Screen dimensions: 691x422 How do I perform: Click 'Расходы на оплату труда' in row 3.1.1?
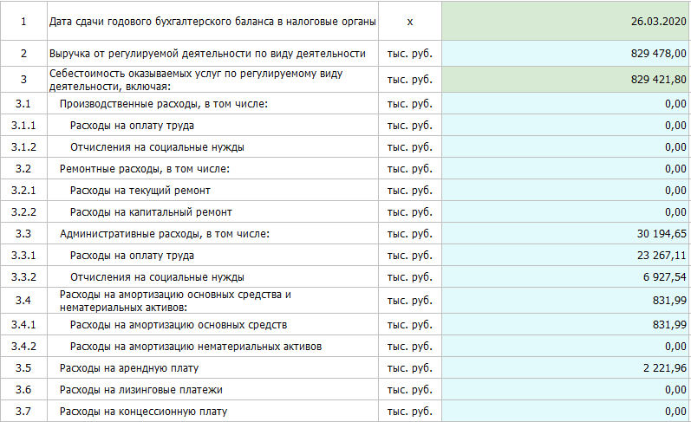(132, 126)
